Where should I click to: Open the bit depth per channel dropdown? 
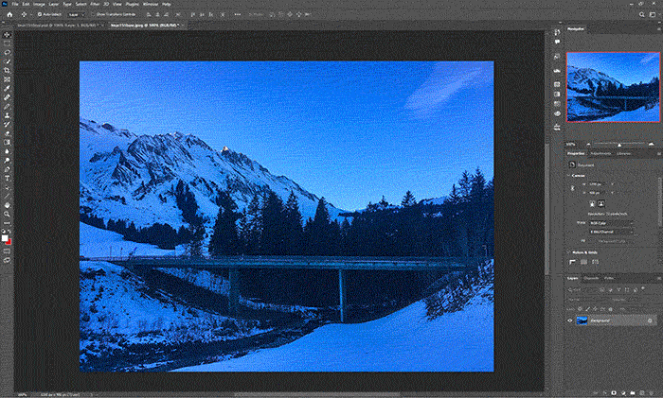click(612, 232)
